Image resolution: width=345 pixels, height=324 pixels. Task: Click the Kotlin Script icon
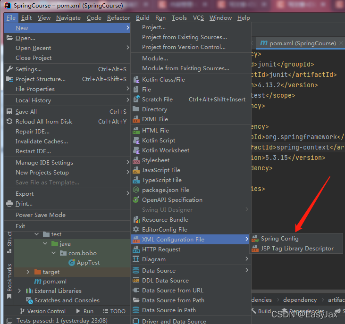click(136, 140)
